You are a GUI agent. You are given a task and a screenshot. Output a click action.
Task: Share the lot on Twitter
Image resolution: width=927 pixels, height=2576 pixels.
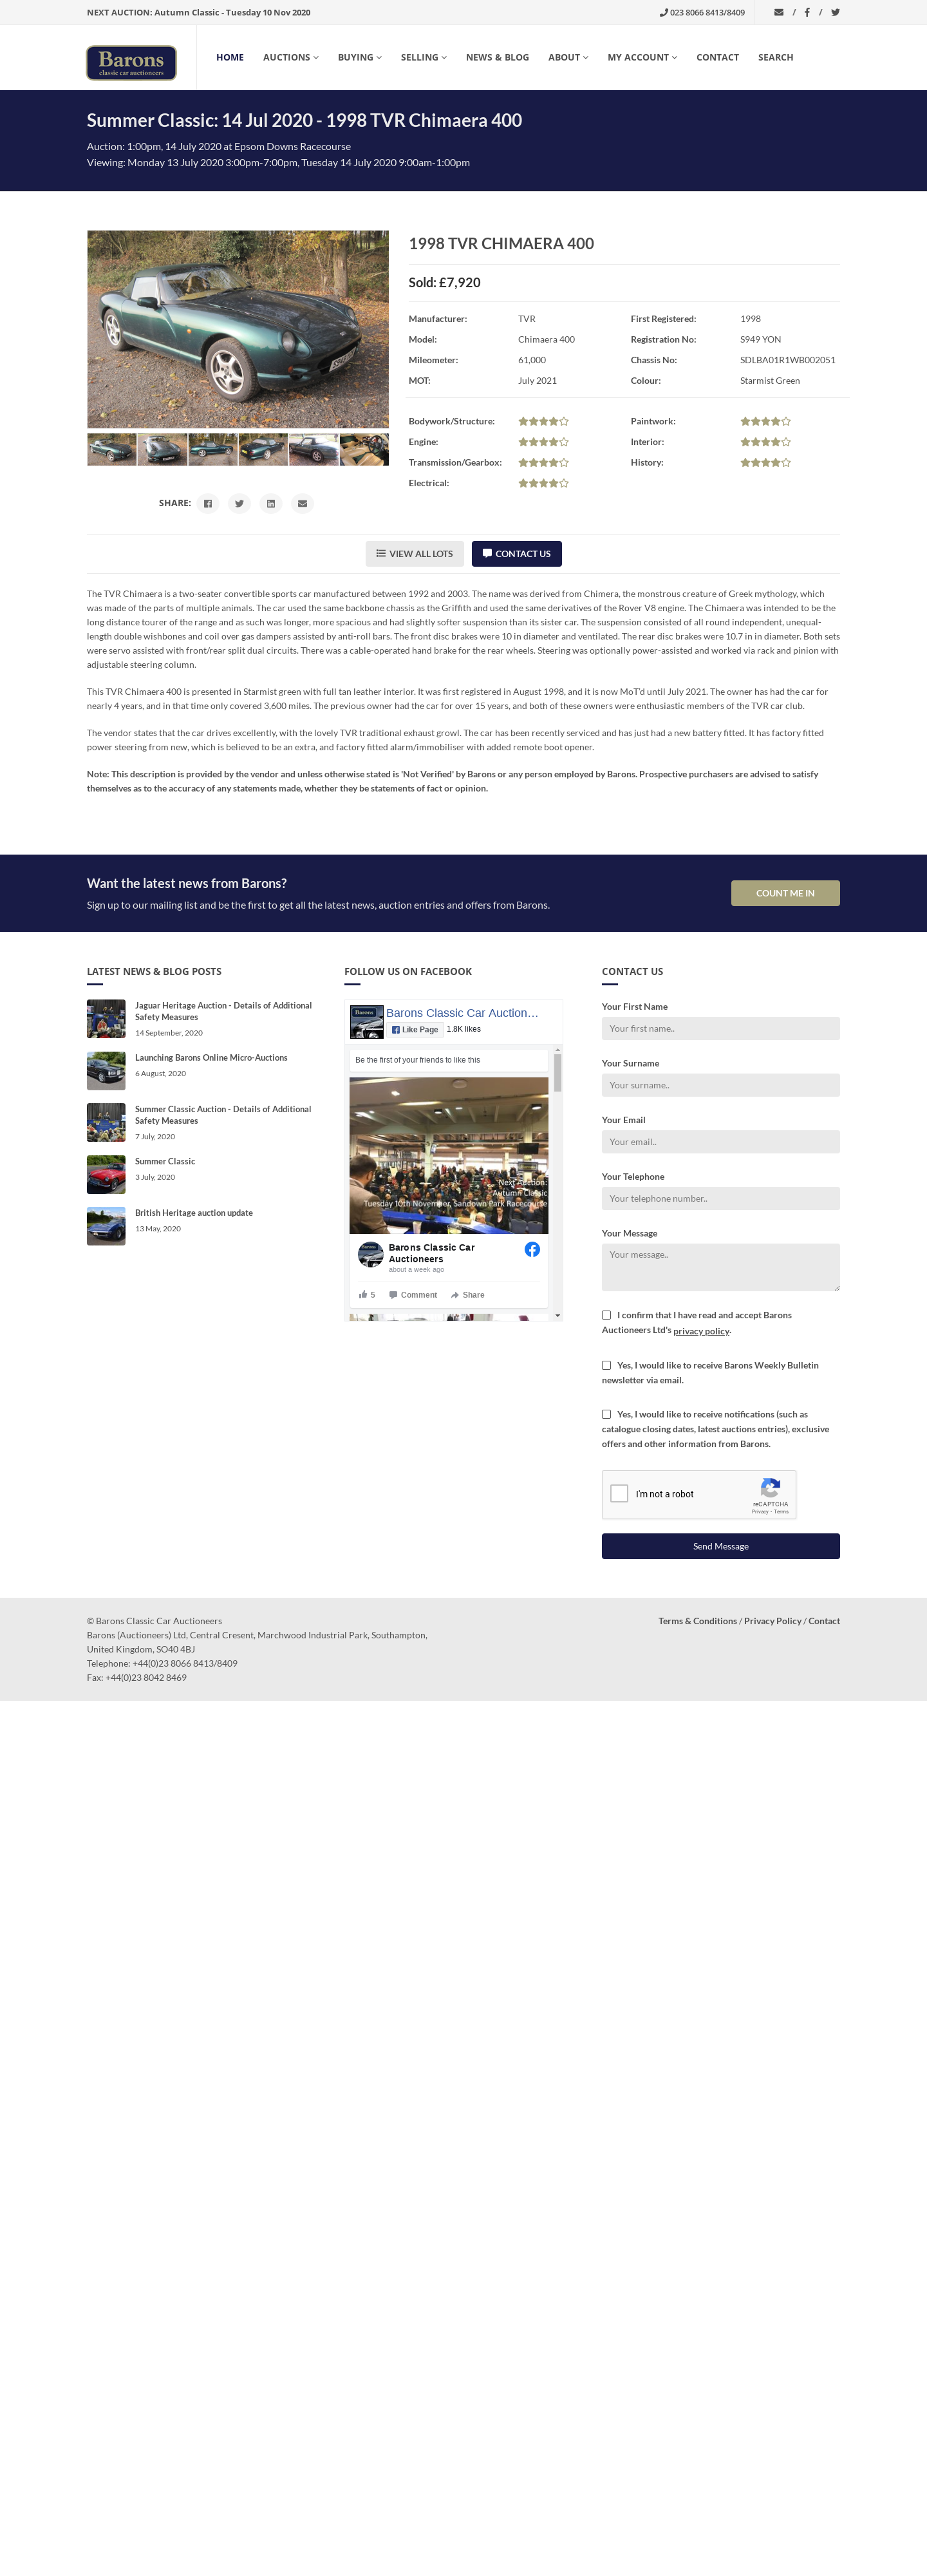coord(239,503)
